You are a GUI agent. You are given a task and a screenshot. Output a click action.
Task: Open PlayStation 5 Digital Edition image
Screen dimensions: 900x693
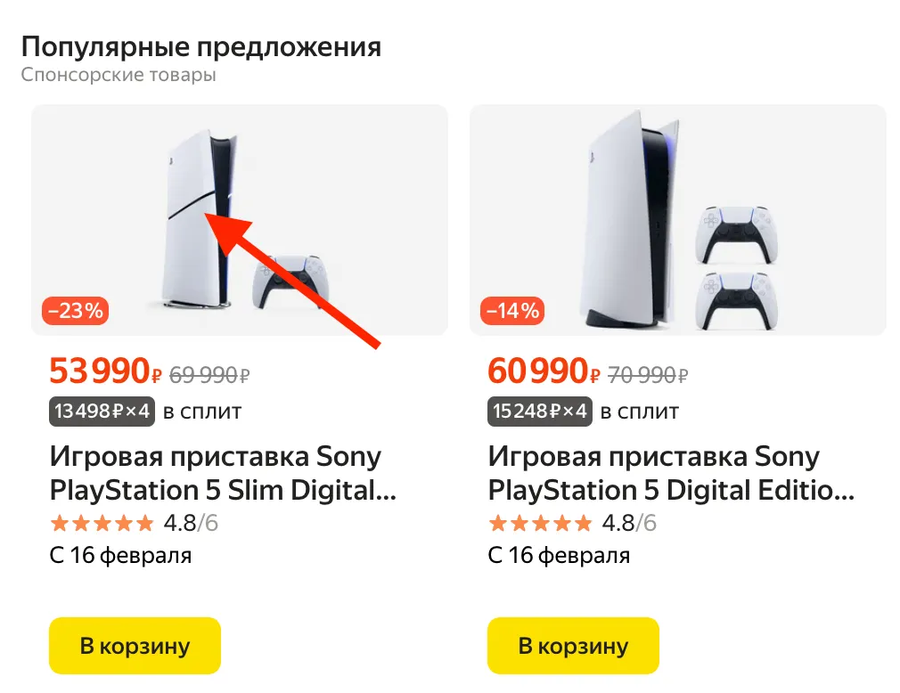tap(678, 220)
